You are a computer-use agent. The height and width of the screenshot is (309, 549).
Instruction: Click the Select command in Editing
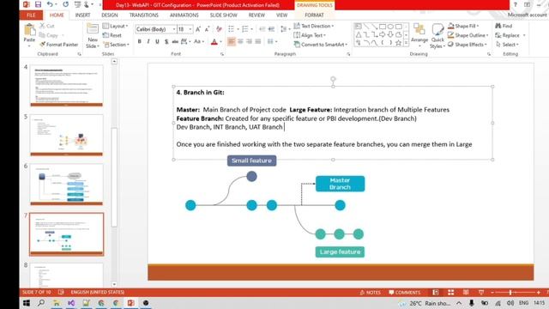pos(507,45)
